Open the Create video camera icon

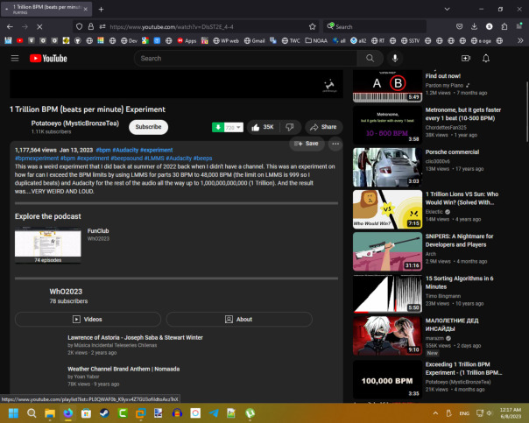pos(465,59)
